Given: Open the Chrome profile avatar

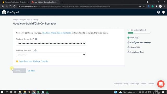Looking at the screenshot, I should (x=160, y=6).
